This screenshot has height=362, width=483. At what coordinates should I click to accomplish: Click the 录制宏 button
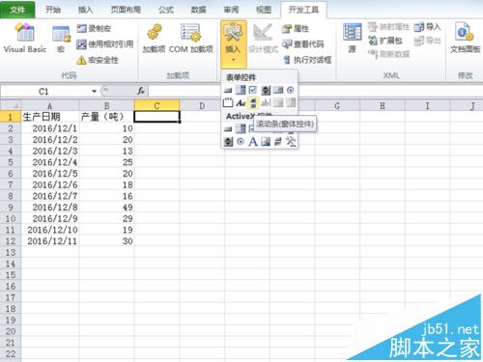pyautogui.click(x=94, y=28)
